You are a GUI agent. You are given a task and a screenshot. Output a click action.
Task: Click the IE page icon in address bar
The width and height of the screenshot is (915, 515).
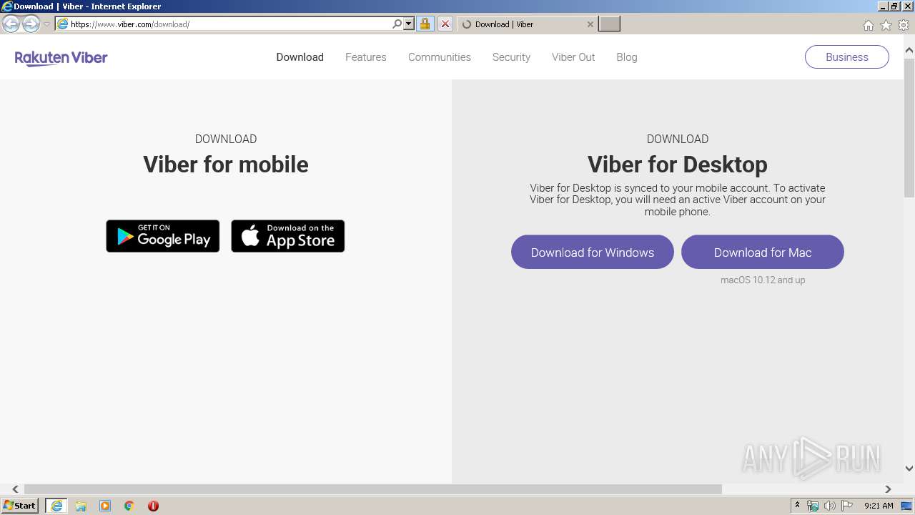(62, 24)
